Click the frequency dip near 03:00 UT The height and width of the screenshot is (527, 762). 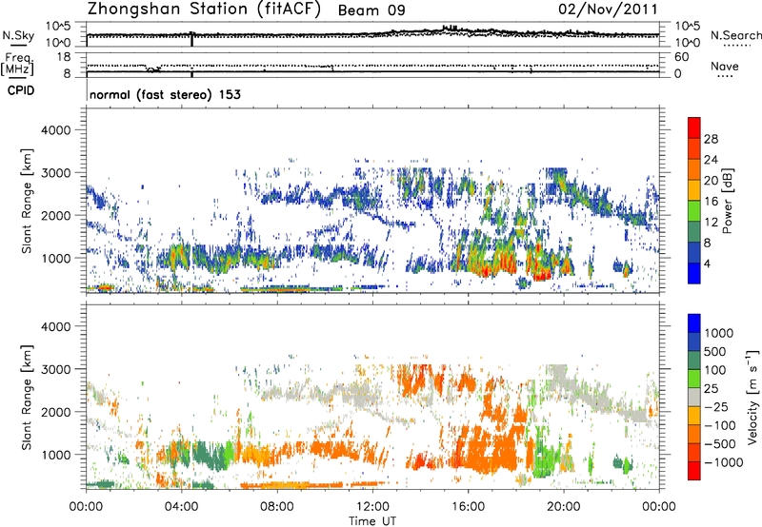pyautogui.click(x=153, y=69)
